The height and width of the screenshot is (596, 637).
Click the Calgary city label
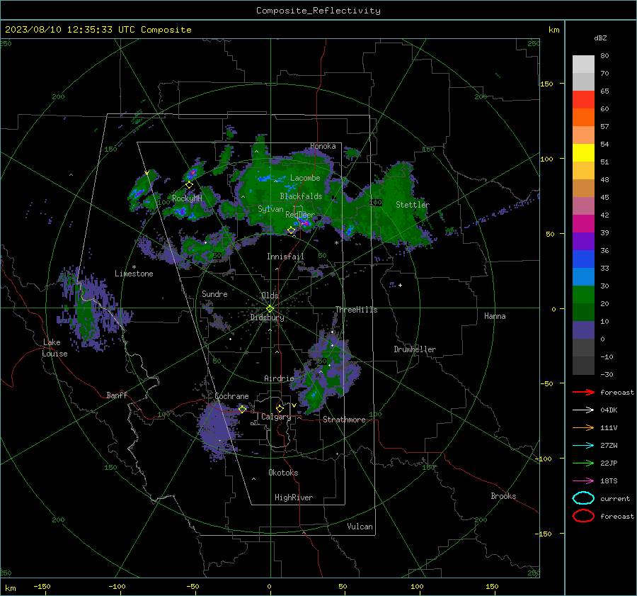pyautogui.click(x=276, y=417)
